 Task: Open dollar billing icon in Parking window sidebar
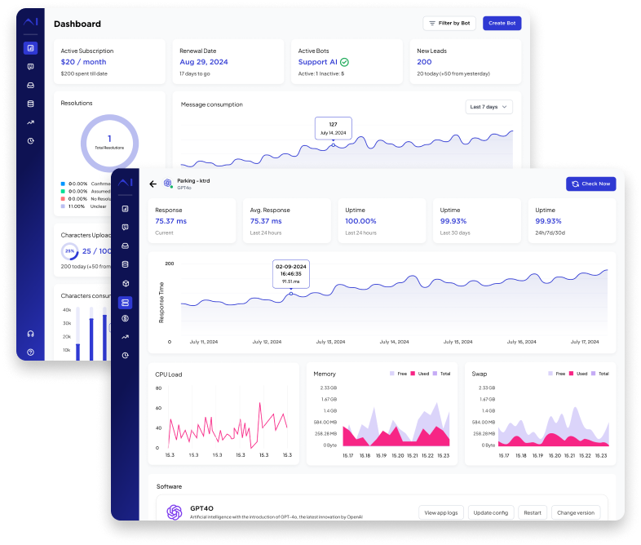coord(126,318)
